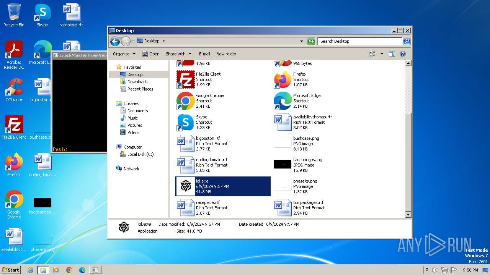Select FileZilla Client desktop icon
The width and height of the screenshot is (490, 275).
click(x=14, y=128)
